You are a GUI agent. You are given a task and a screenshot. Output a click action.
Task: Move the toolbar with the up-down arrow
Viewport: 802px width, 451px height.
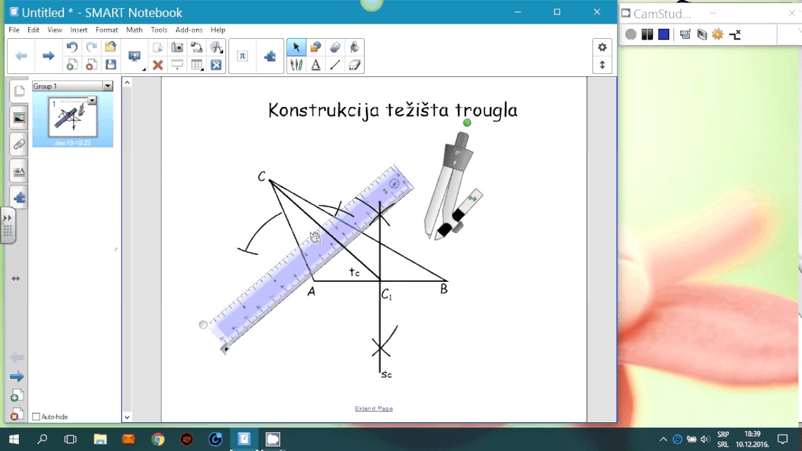pyautogui.click(x=602, y=65)
